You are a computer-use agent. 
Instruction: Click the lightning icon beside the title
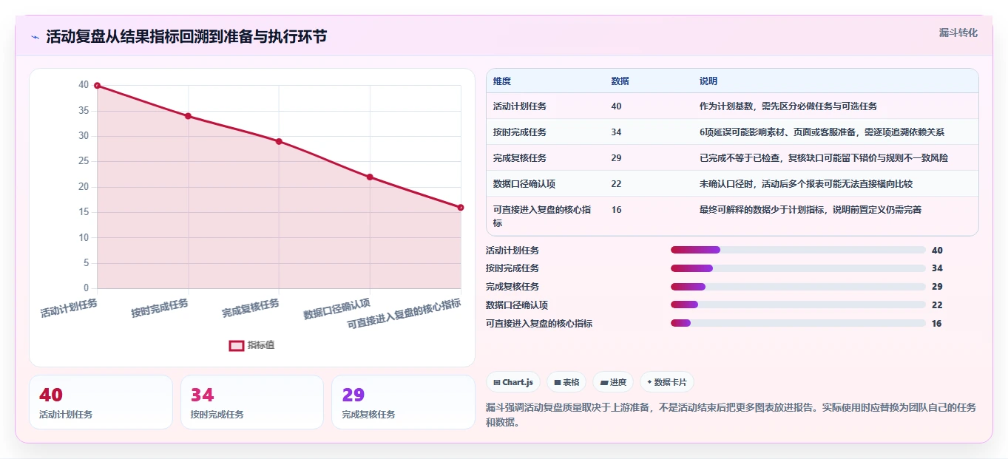pos(35,37)
